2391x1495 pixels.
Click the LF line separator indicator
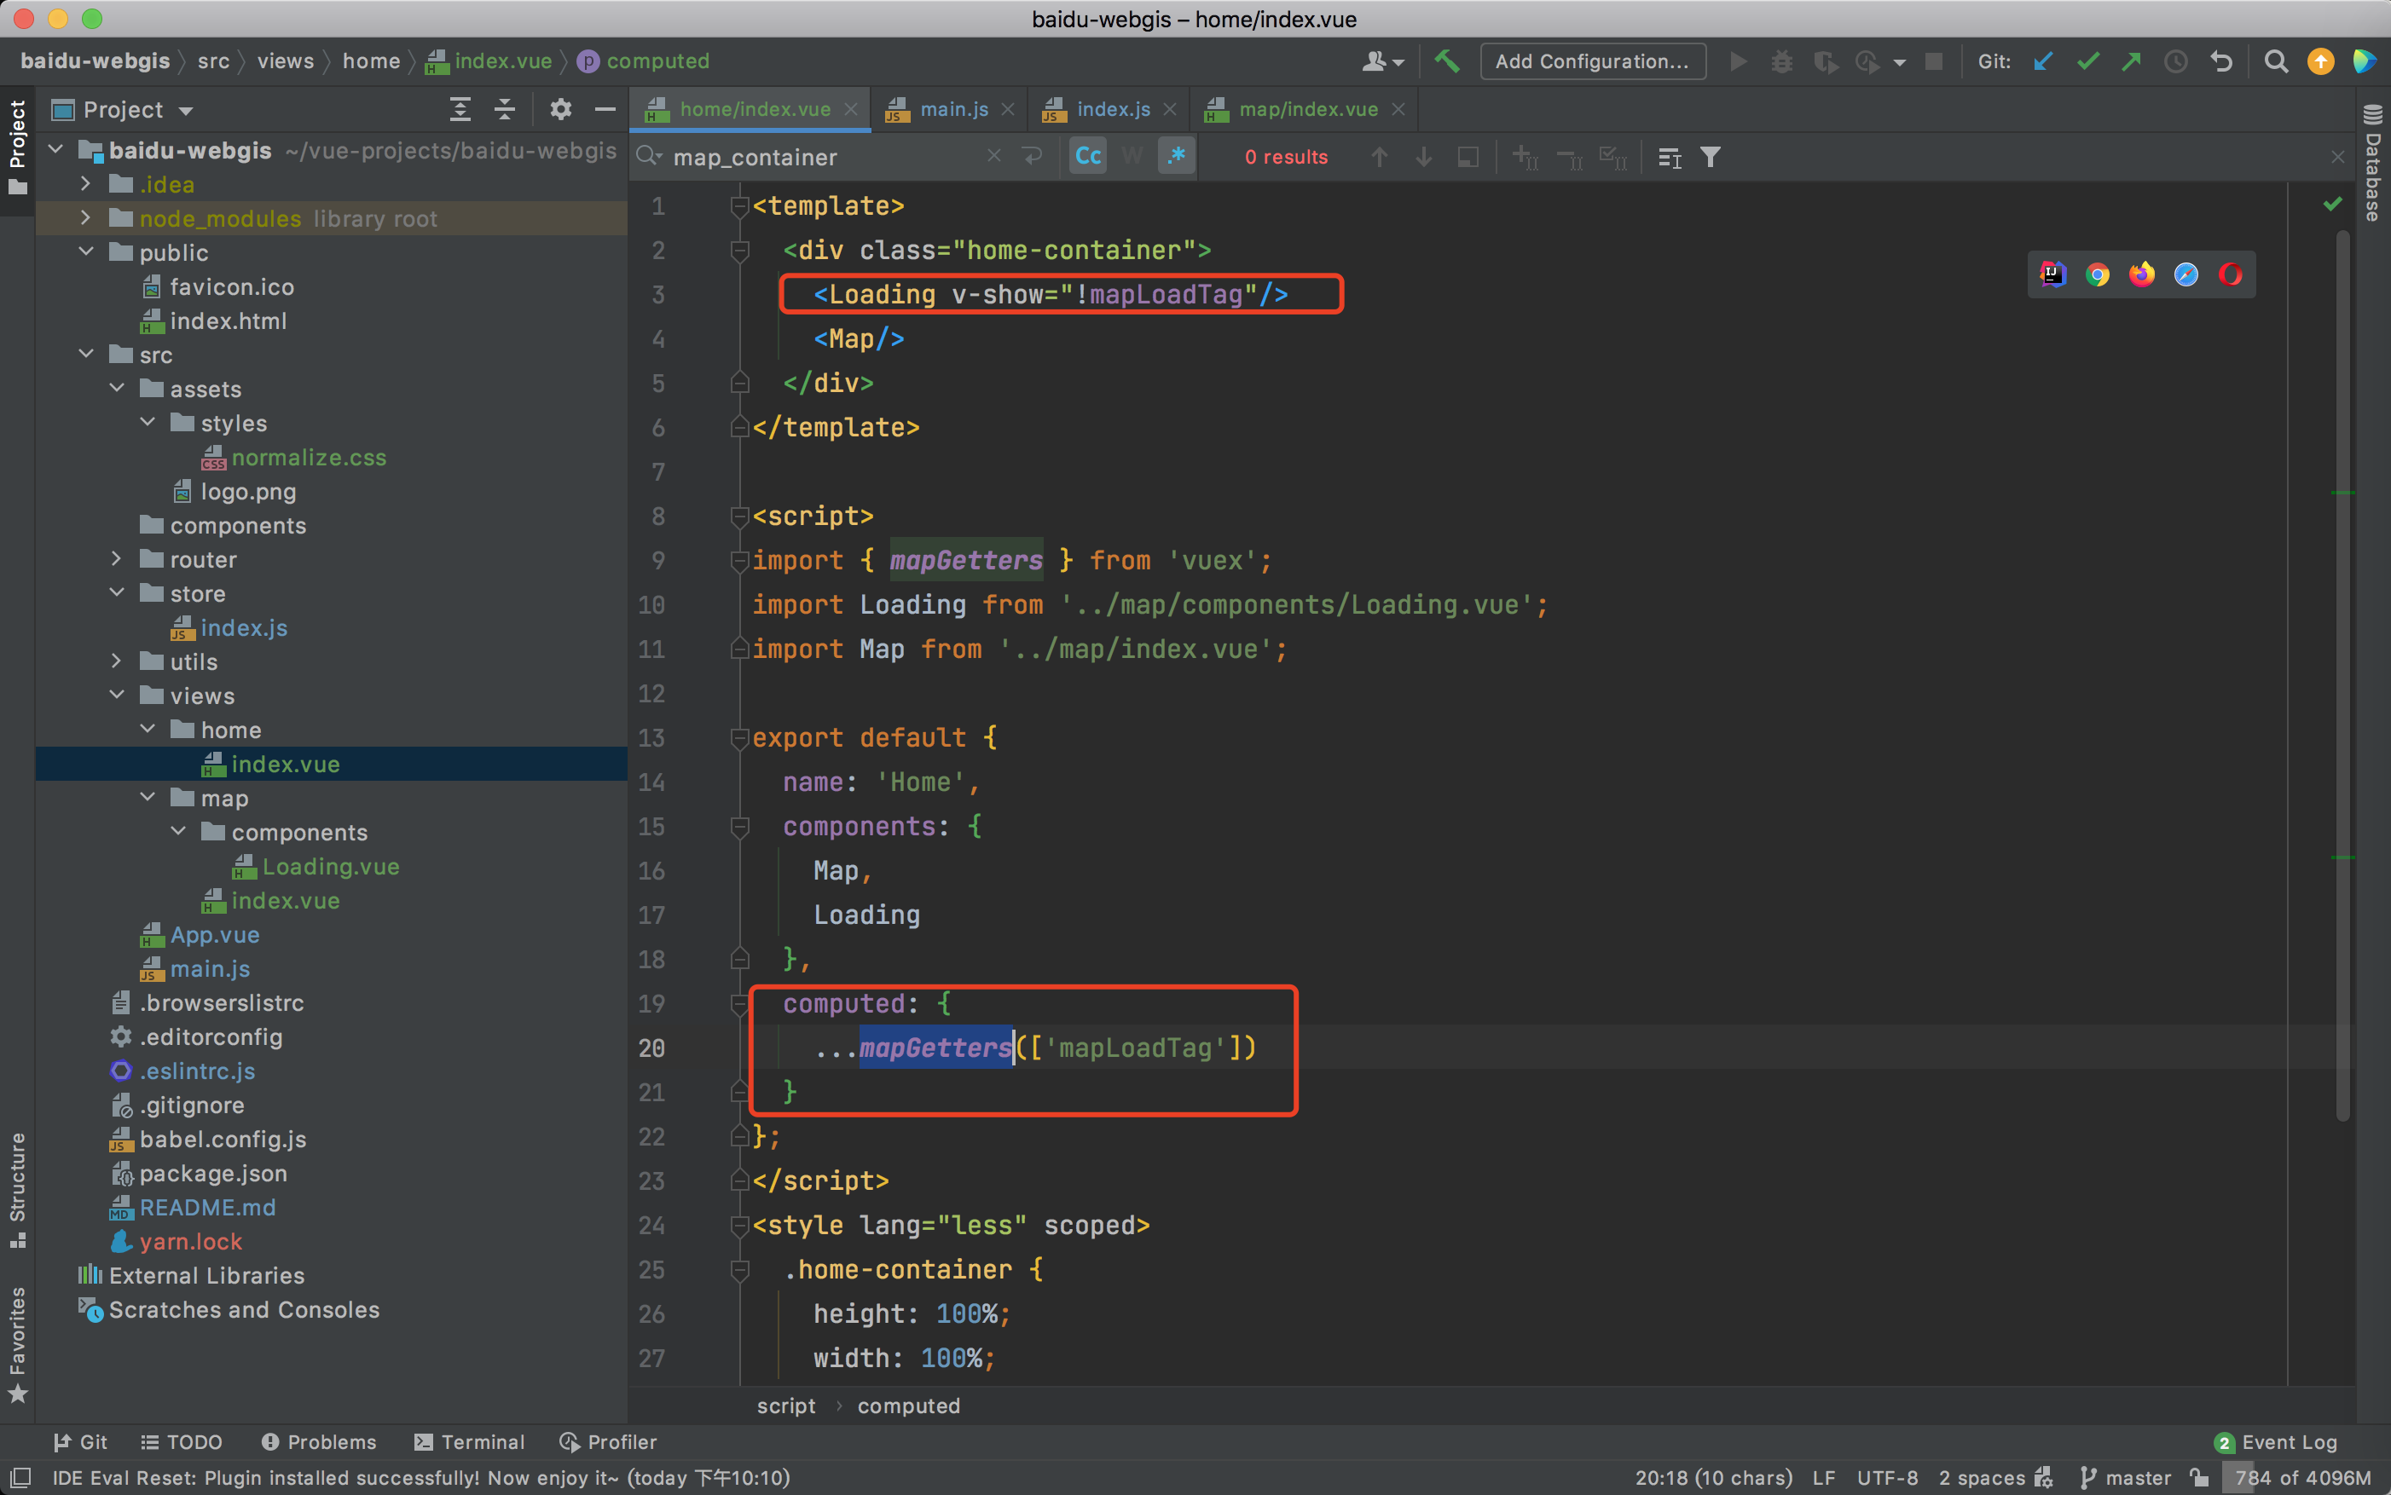1823,1477
